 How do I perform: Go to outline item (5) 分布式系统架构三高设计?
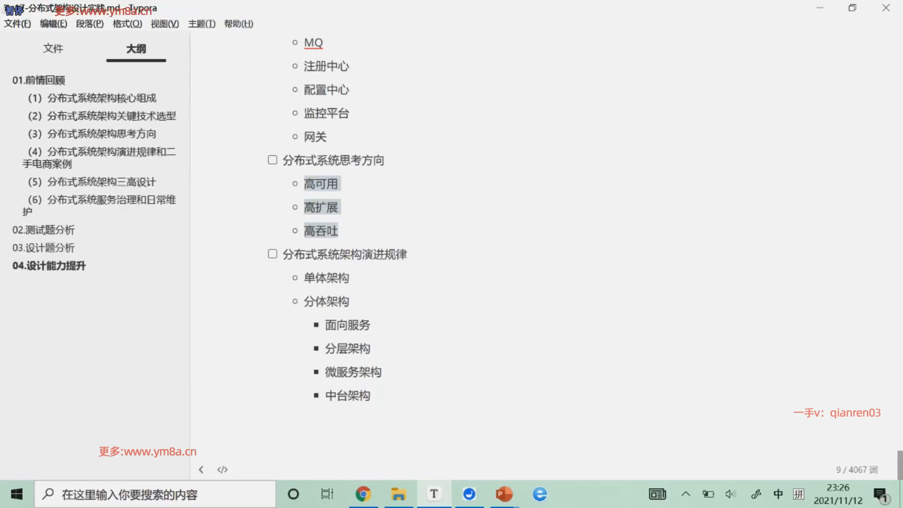coord(92,182)
